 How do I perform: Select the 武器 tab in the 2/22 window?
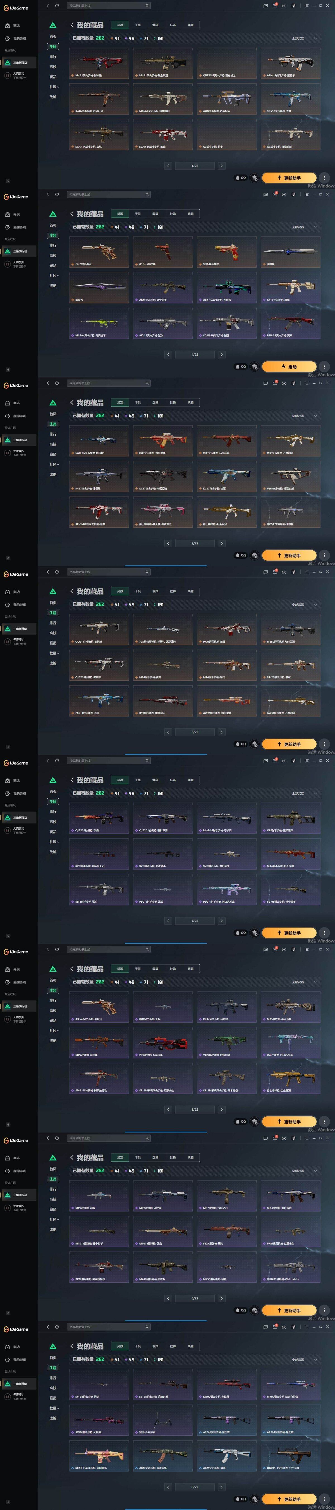click(120, 403)
